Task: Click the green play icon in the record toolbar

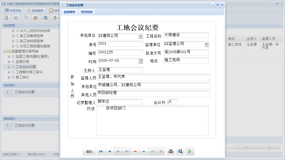Action: click(x=190, y=151)
